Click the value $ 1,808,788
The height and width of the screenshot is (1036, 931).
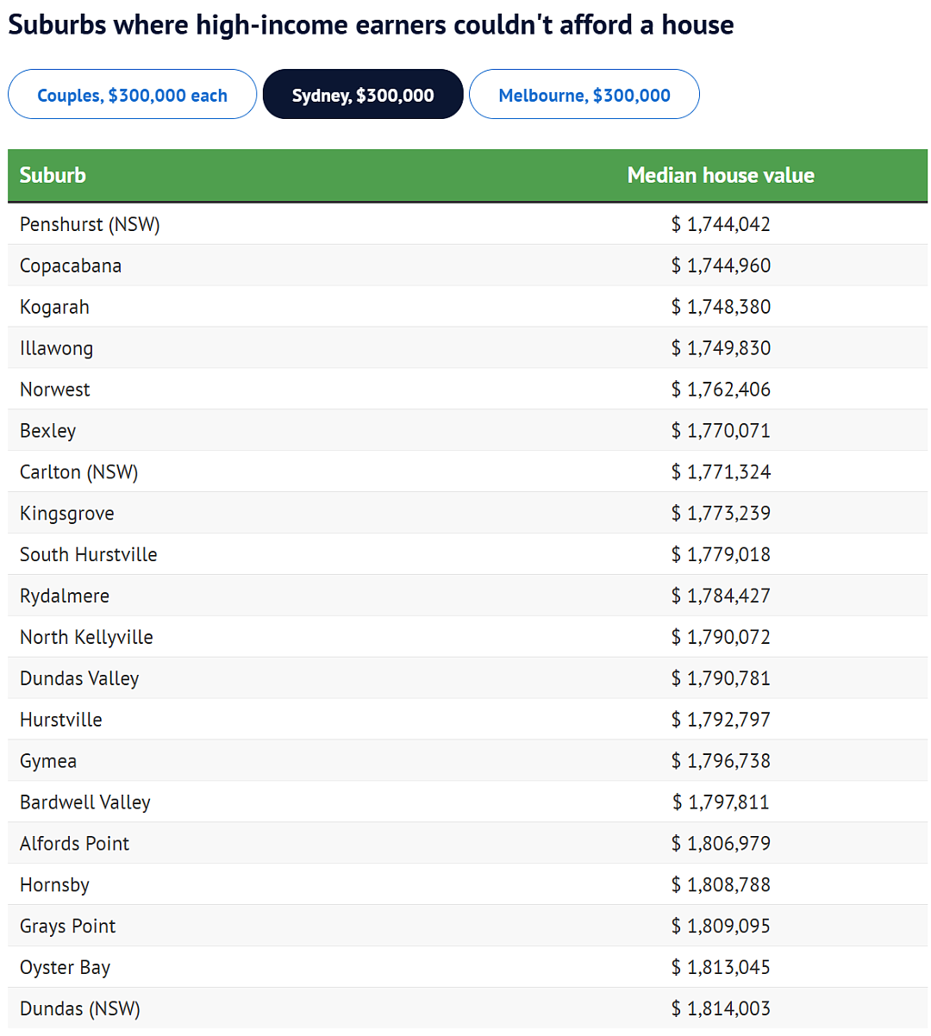pos(721,885)
